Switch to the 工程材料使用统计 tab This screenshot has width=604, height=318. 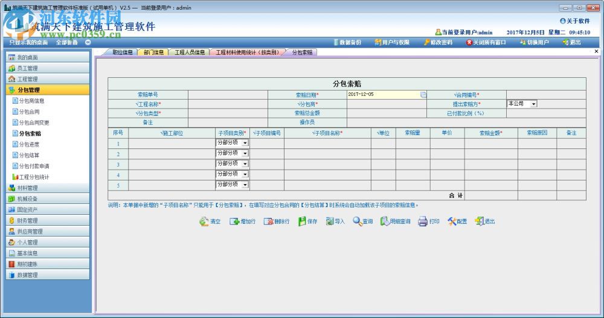247,52
